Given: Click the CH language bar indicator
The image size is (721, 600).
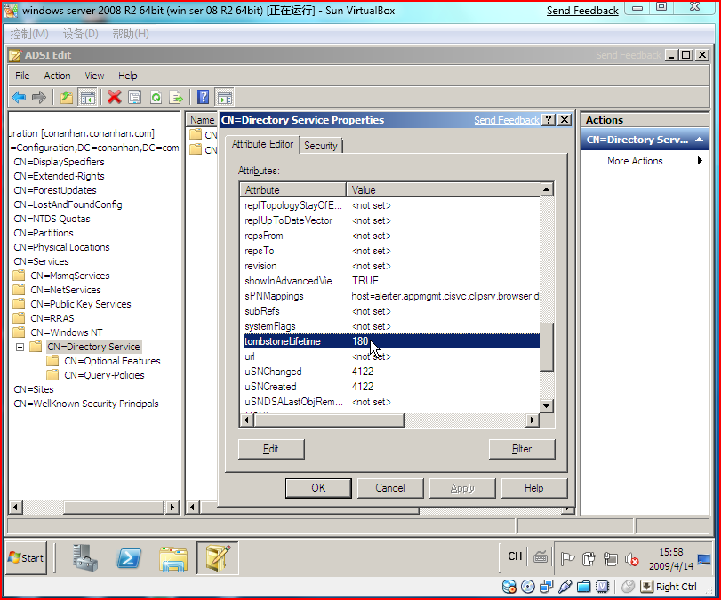Looking at the screenshot, I should pos(515,556).
